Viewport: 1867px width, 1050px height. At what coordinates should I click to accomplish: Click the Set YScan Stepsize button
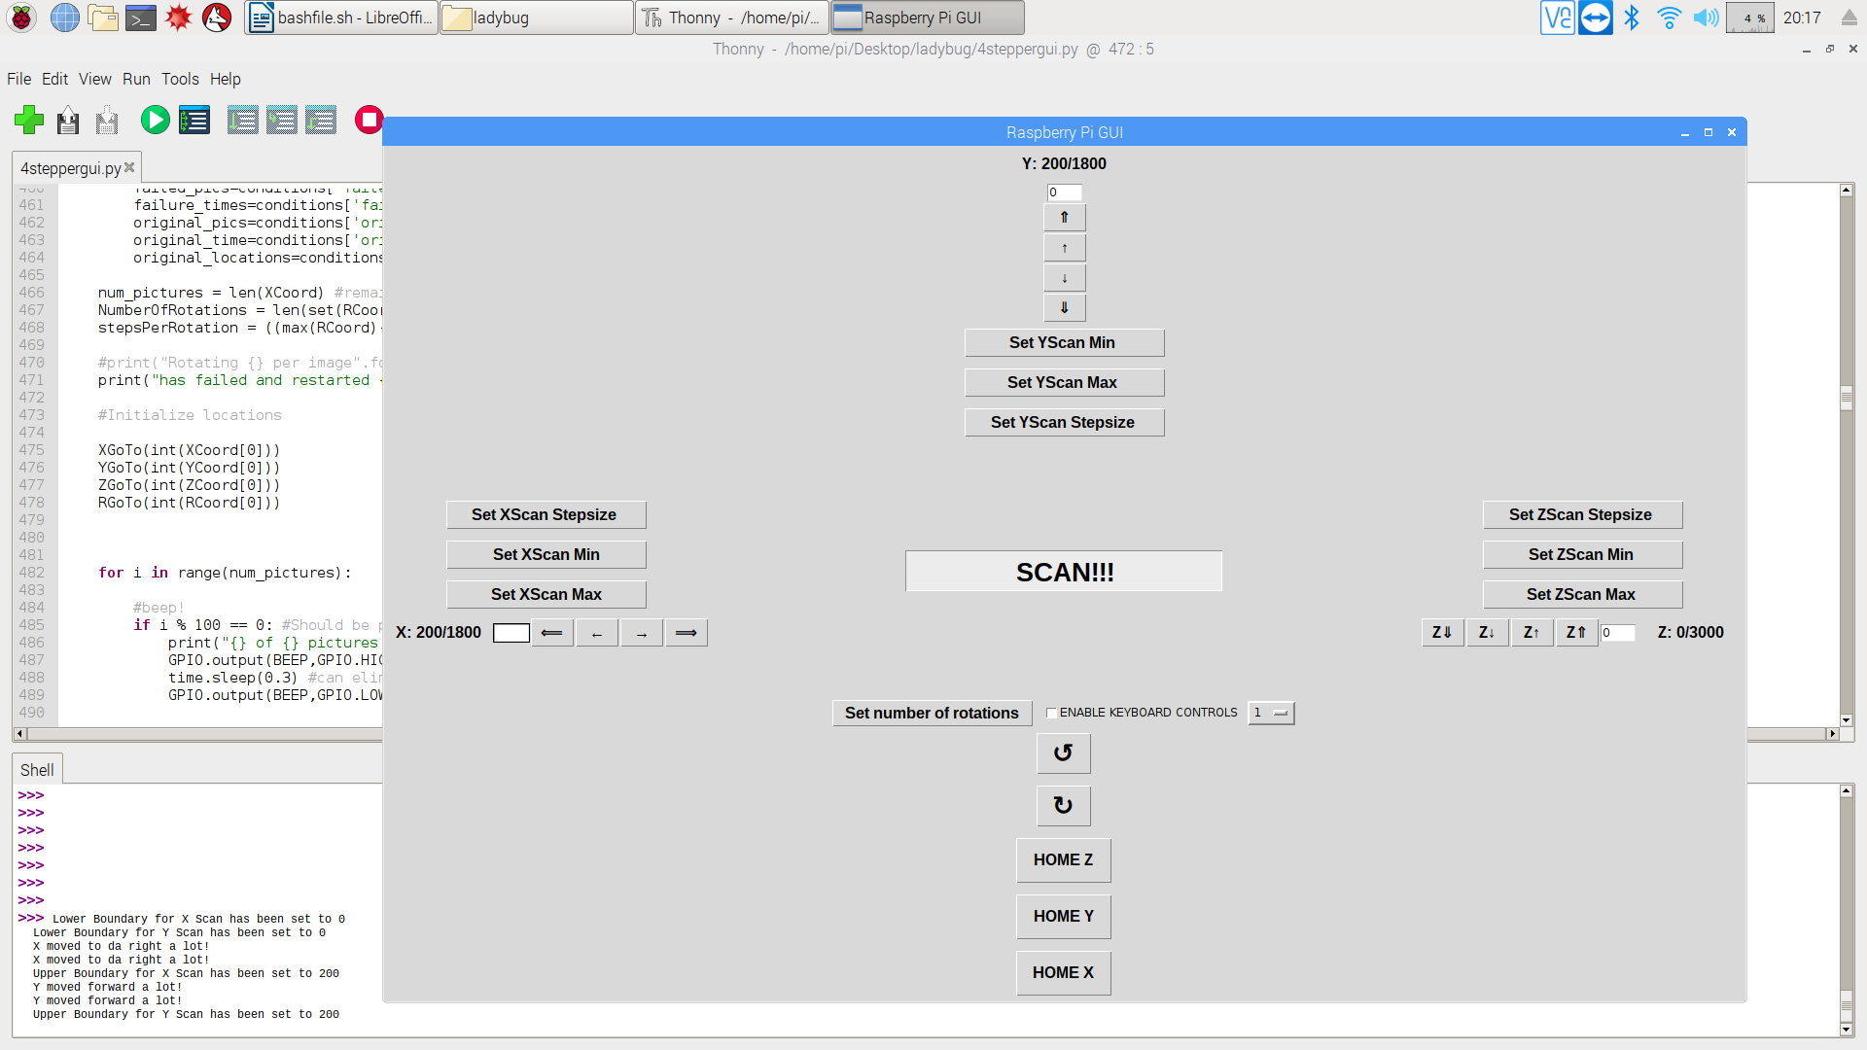click(1063, 422)
